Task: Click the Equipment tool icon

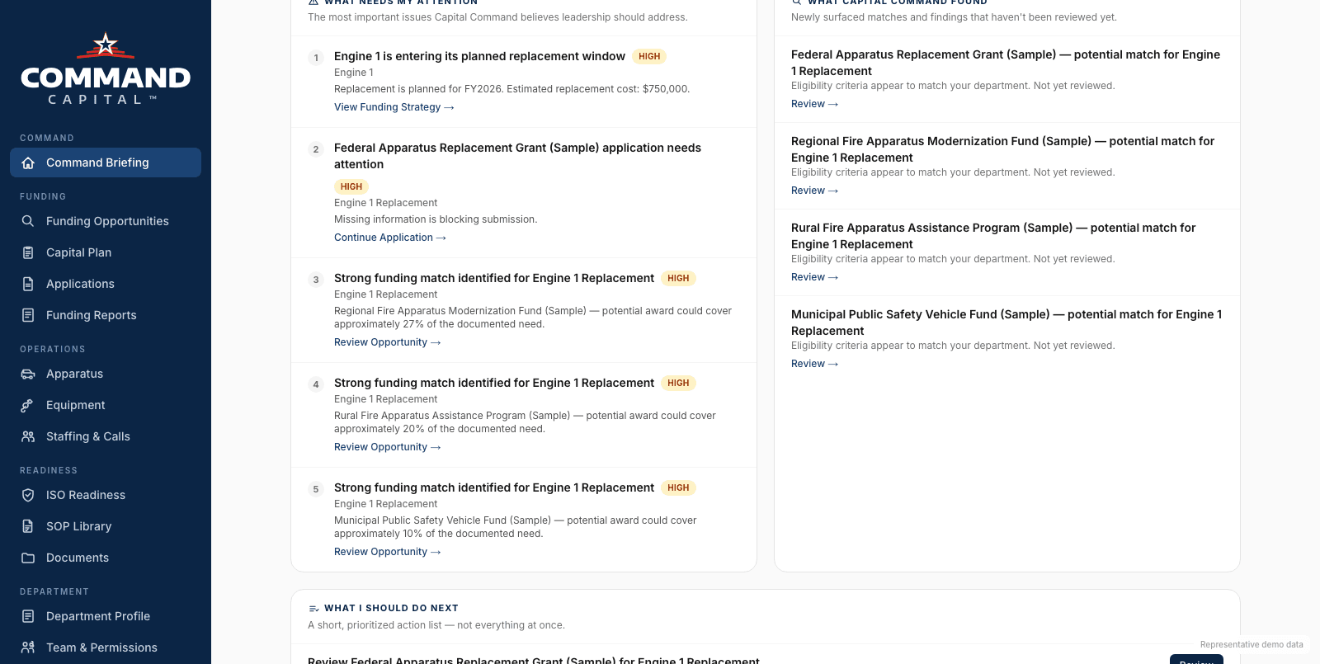Action: click(28, 405)
